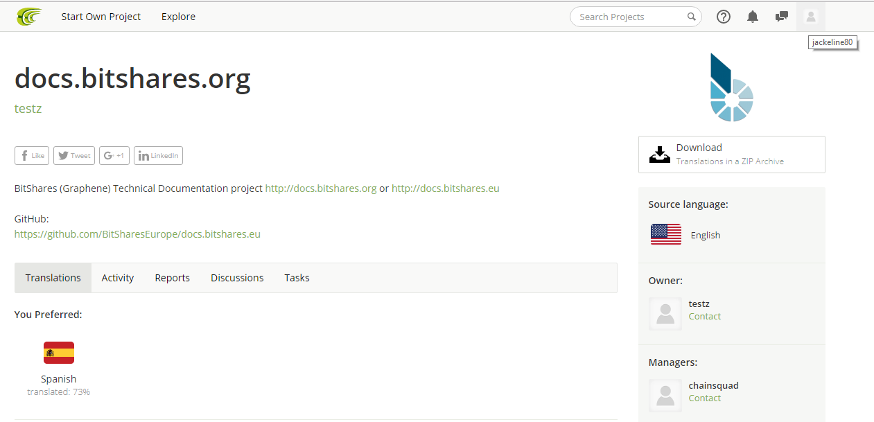The width and height of the screenshot is (874, 422).
Task: Open the jackeline80 profile avatar menu
Action: coord(811,17)
